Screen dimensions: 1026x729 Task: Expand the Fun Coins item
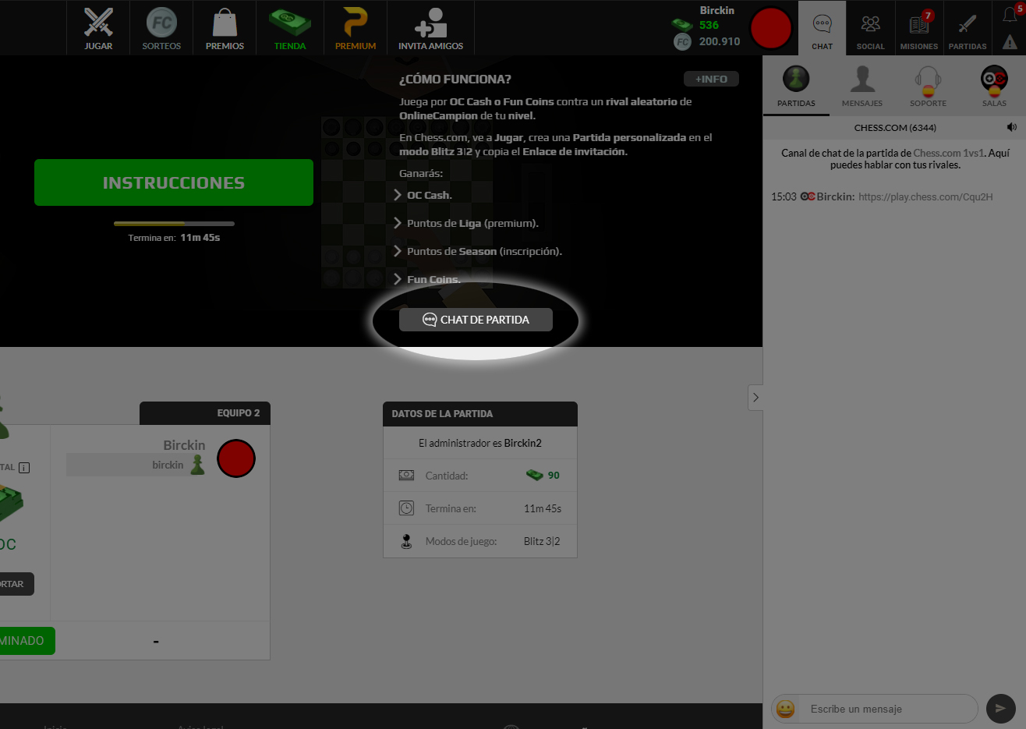426,279
